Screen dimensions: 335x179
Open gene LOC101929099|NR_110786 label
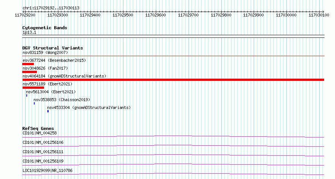(x=47, y=170)
